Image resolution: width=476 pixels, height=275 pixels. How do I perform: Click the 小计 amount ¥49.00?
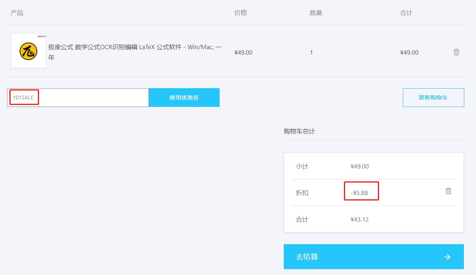pyautogui.click(x=360, y=167)
